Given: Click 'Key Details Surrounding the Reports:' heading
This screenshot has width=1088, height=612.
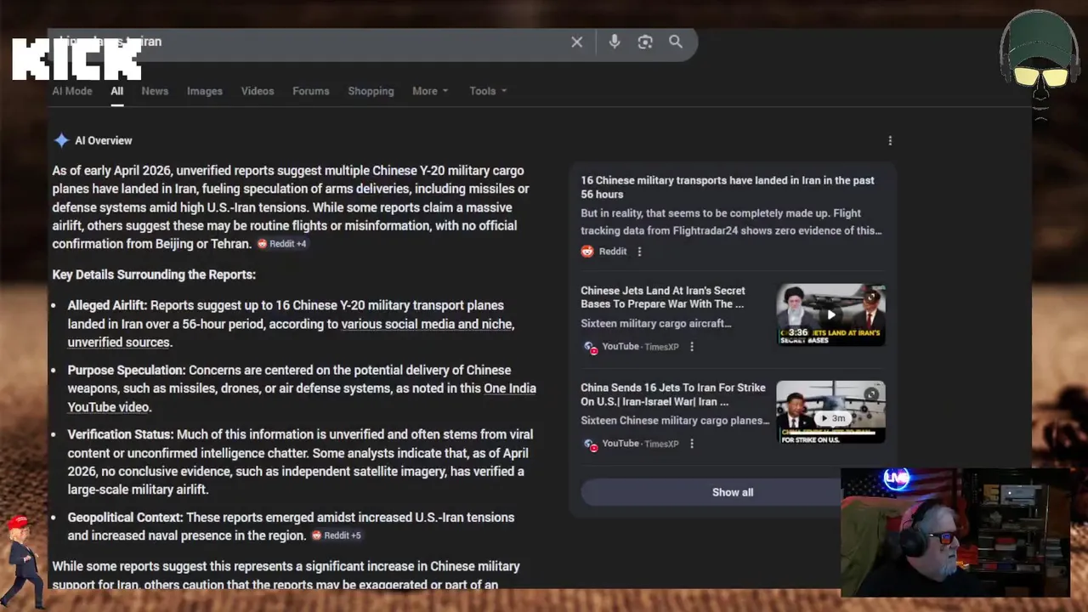Looking at the screenshot, I should click(154, 275).
